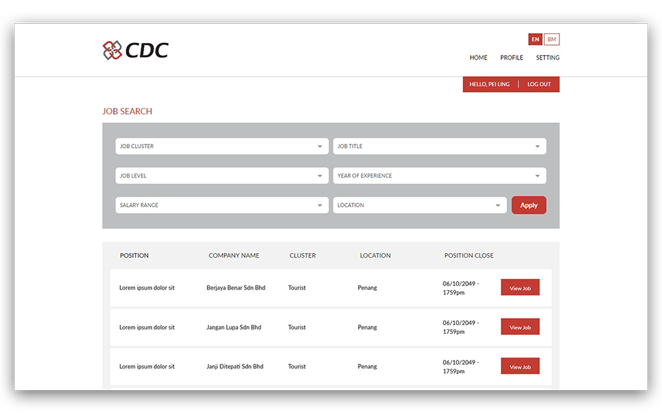Image resolution: width=662 pixels, height=414 pixels.
Task: Open the Setting menu item
Action: pyautogui.click(x=547, y=58)
